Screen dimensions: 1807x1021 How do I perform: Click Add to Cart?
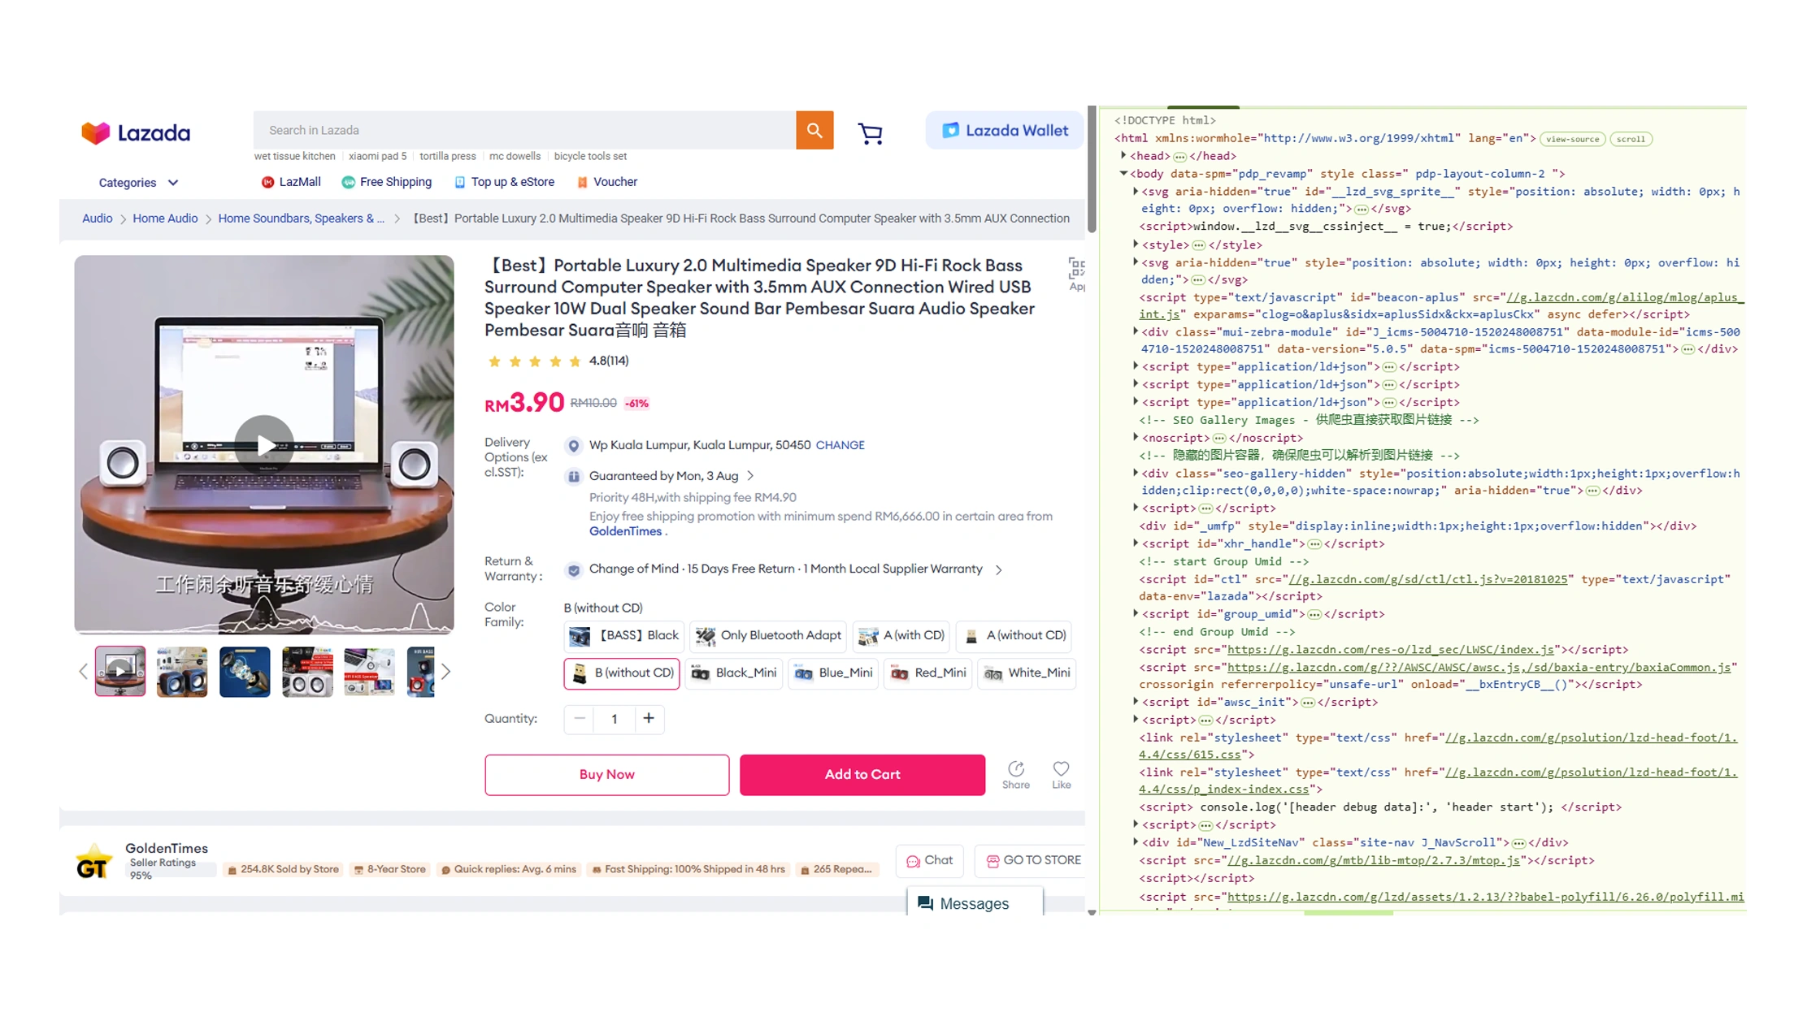(862, 774)
